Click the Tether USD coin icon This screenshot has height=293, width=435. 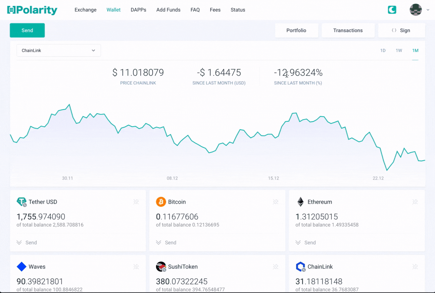pyautogui.click(x=22, y=202)
